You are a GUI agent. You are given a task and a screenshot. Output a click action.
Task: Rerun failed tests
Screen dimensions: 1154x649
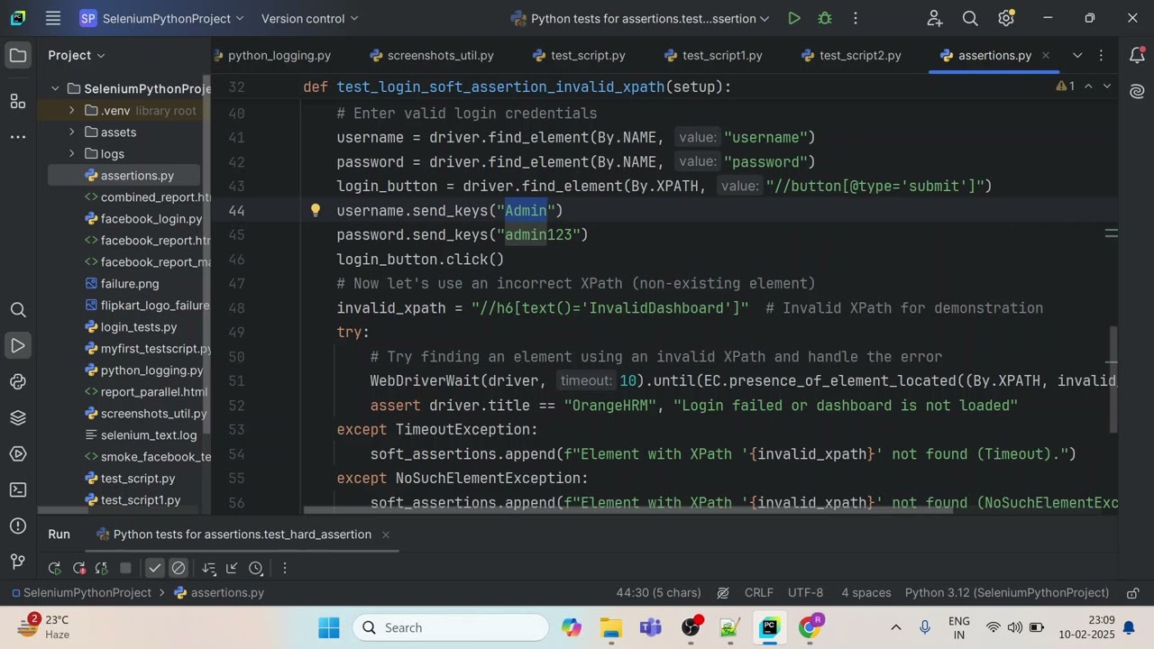click(x=78, y=568)
